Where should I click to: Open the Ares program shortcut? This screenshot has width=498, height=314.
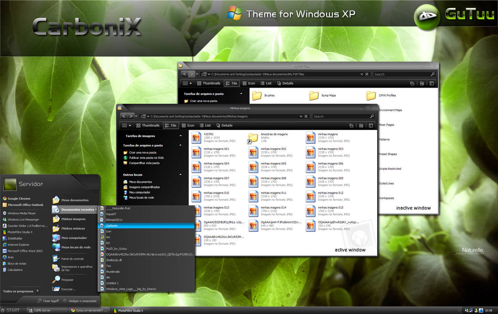tap(8, 257)
